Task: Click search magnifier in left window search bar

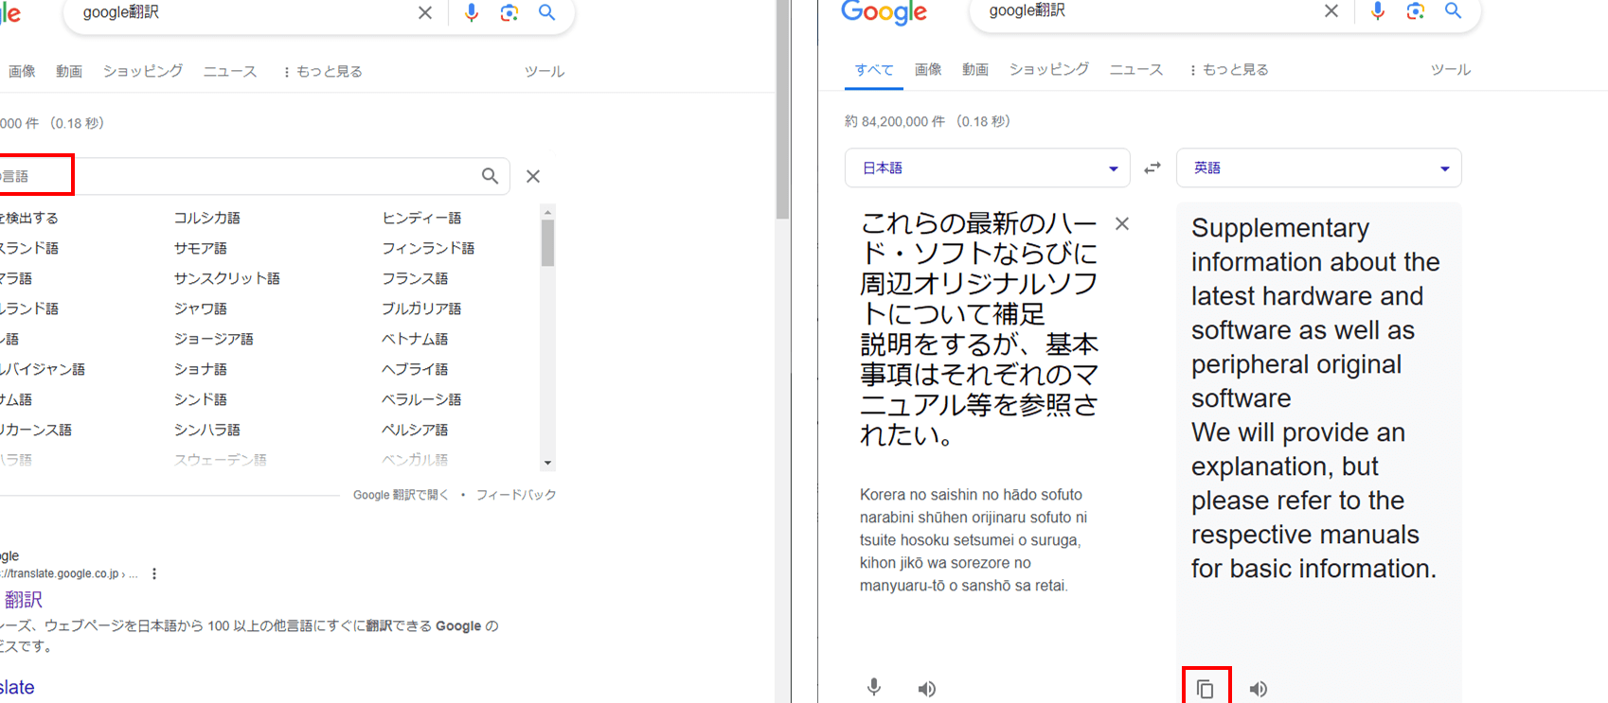Action: click(547, 12)
